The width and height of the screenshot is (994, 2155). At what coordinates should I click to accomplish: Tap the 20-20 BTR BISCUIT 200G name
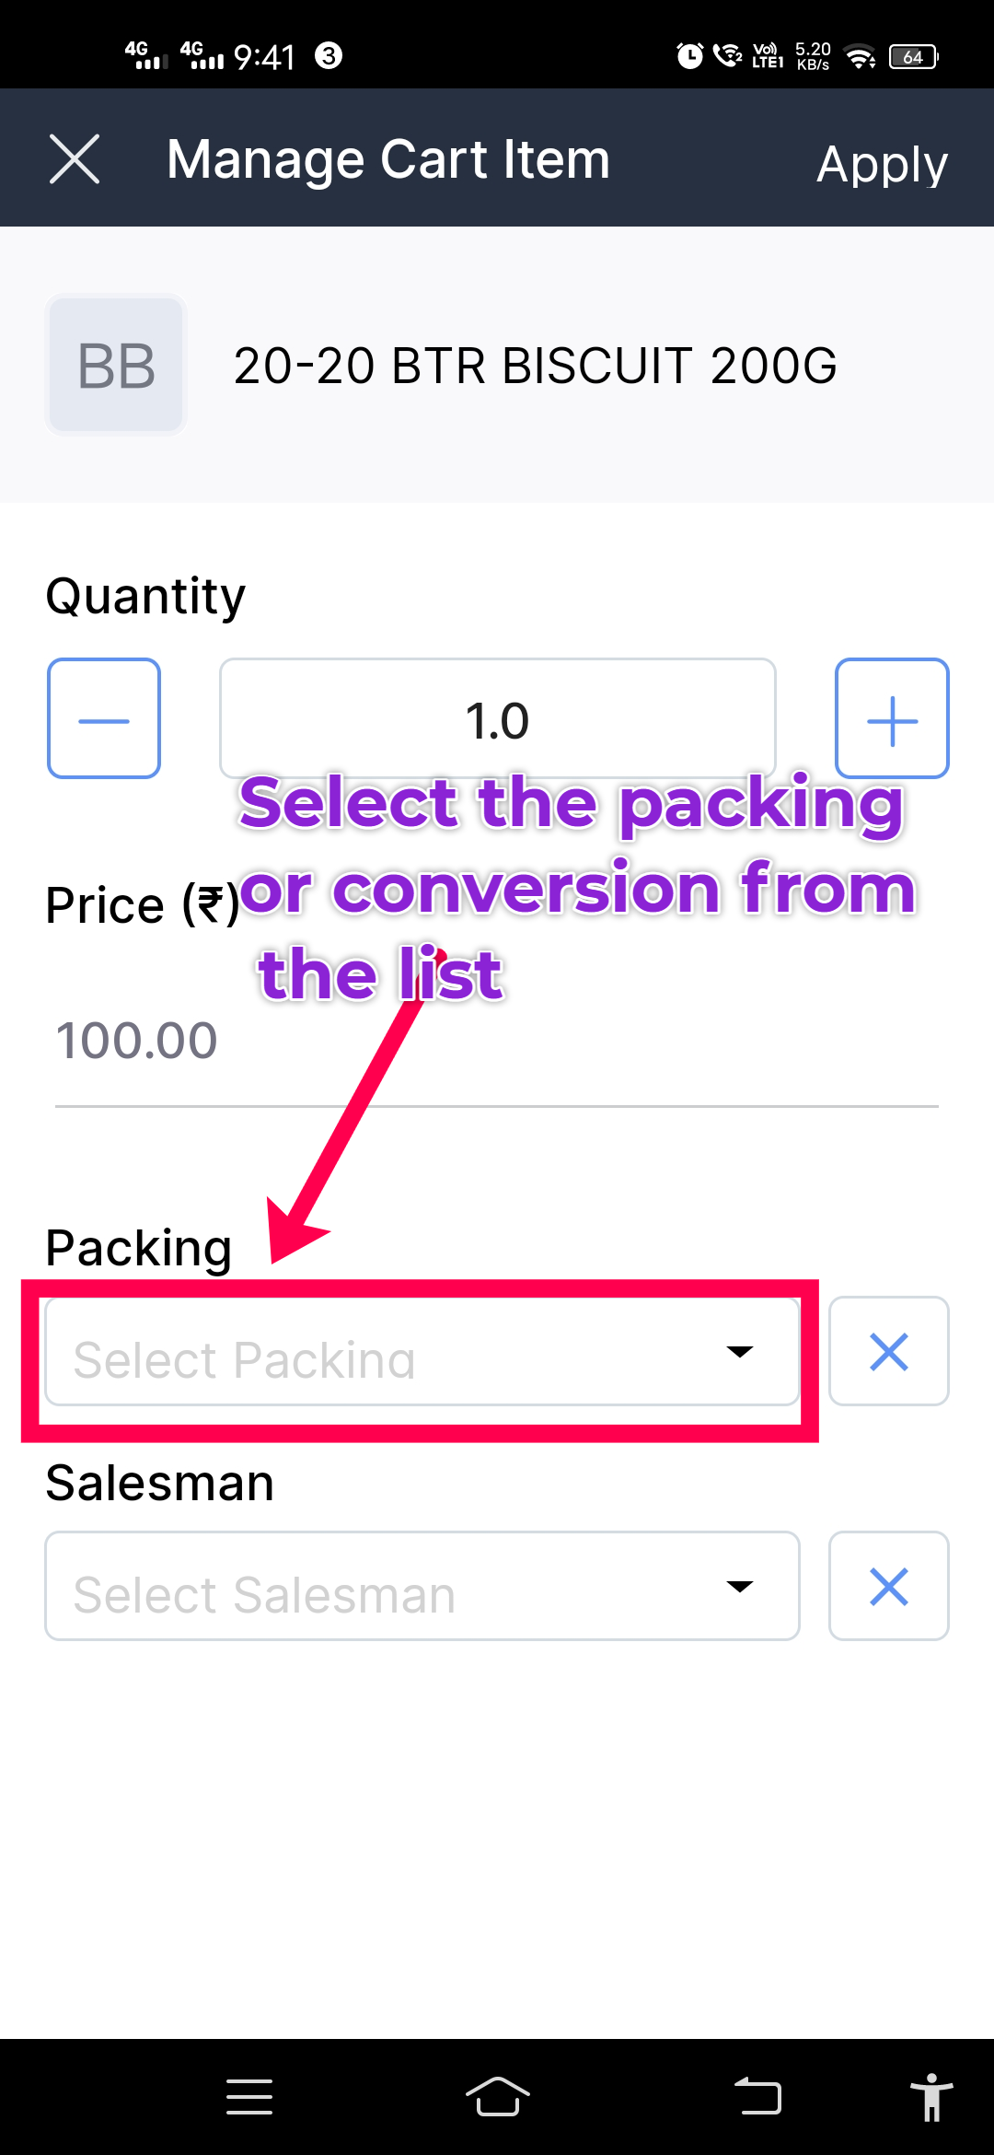tap(535, 366)
